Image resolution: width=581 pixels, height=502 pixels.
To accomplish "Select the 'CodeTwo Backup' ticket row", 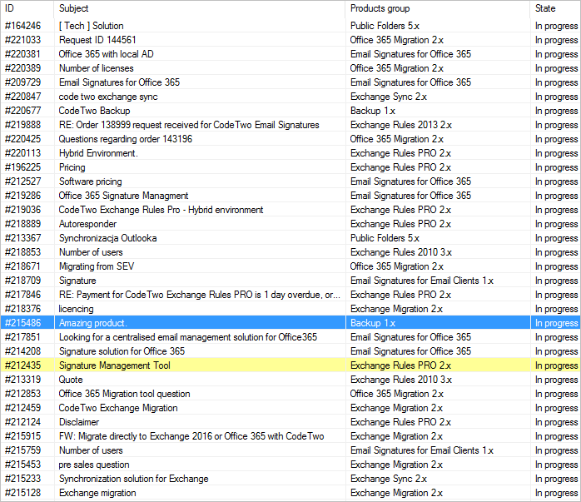I will 95,111.
